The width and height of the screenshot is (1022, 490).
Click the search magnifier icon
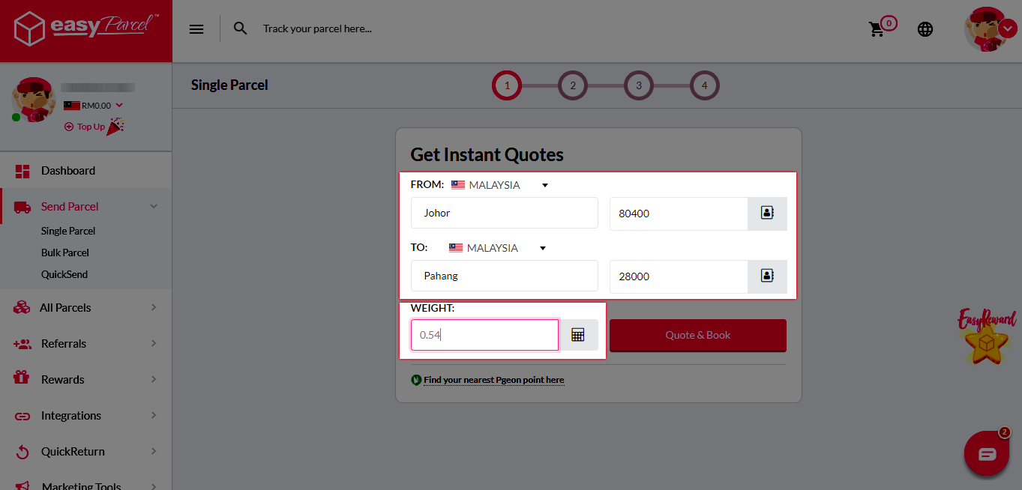point(240,28)
